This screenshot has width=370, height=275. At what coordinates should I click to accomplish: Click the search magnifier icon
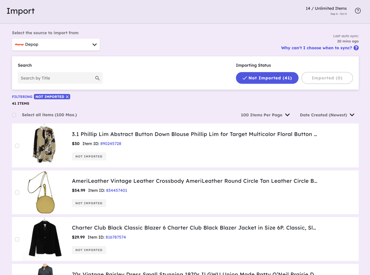coord(97,78)
